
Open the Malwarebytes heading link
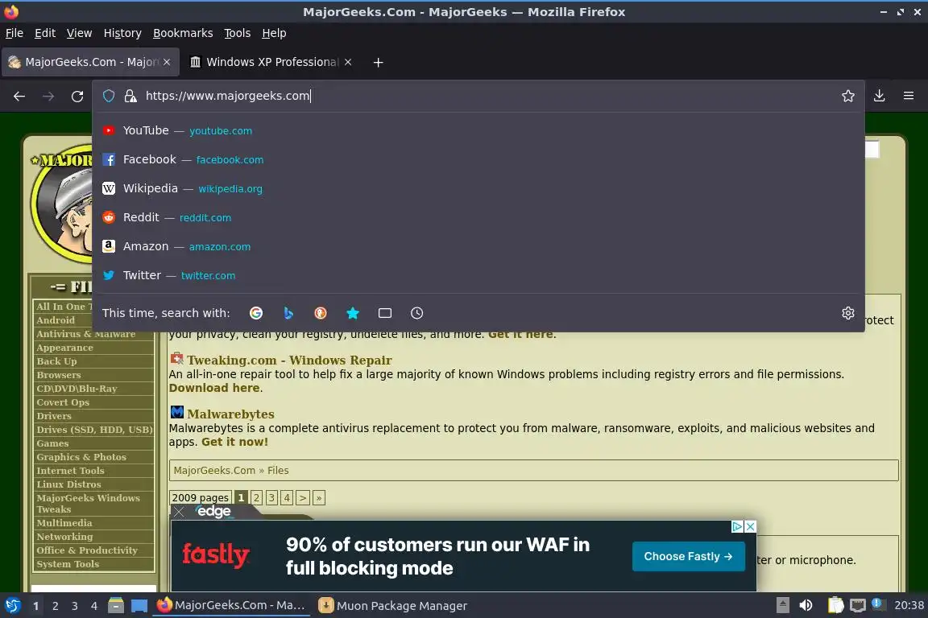[x=231, y=414]
